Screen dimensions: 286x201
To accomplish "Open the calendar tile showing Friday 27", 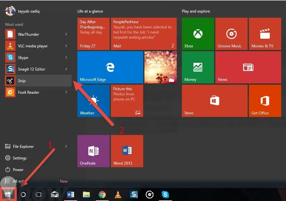I will (x=94, y=34).
